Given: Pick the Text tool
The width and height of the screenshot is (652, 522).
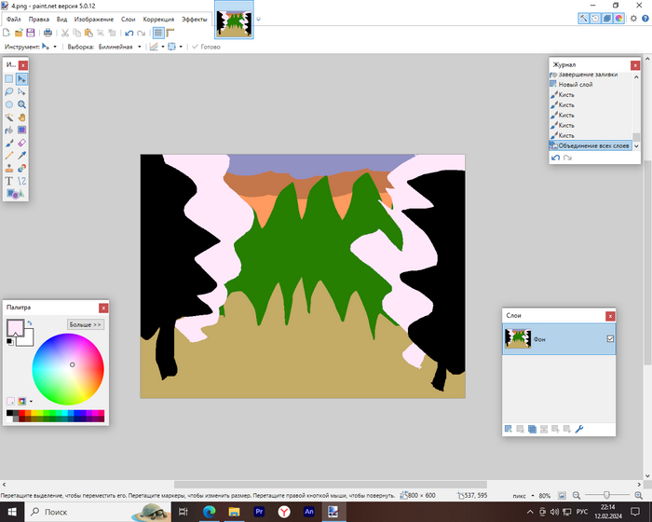Looking at the screenshot, I should (9, 181).
